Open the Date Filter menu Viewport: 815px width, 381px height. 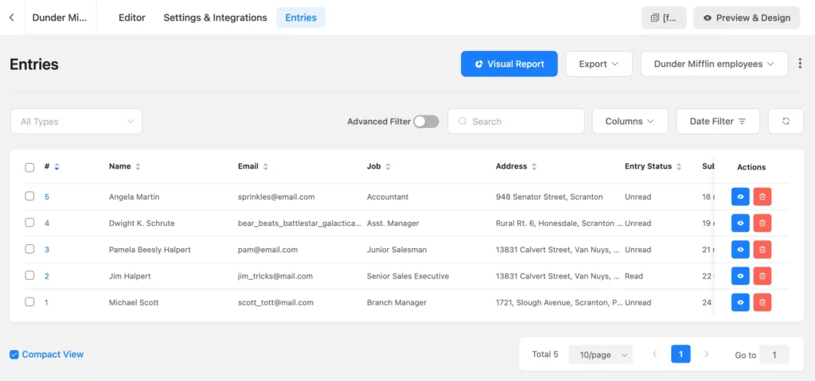(x=718, y=121)
